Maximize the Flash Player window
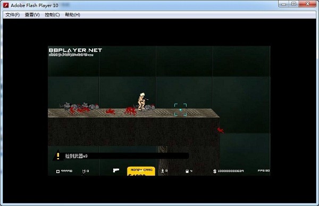319x206 pixels. [293, 4]
